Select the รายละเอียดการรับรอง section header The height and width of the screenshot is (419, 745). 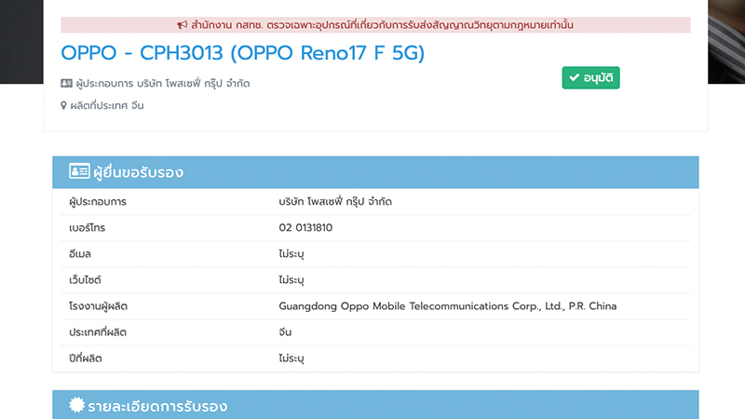tap(375, 405)
